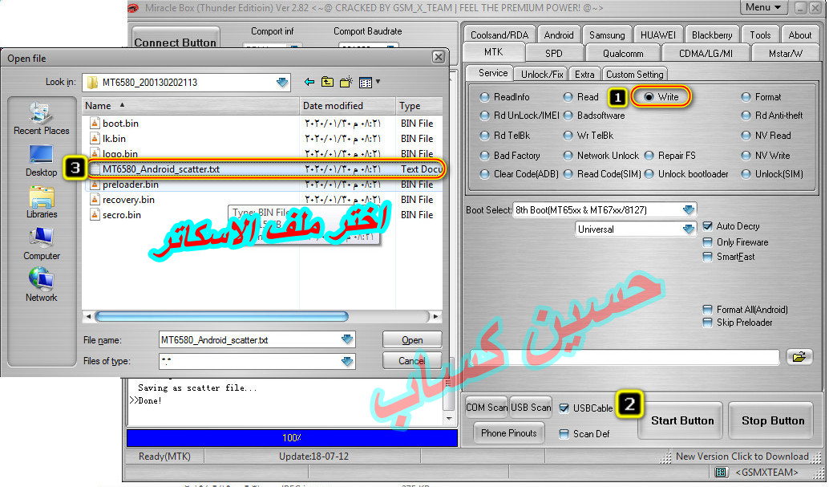
Task: Click Miracle Box title bar logo
Action: (x=133, y=7)
